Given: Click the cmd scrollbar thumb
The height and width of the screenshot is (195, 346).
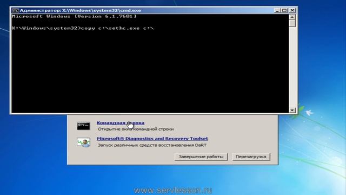Looking at the screenshot, I should pyautogui.click(x=292, y=23).
